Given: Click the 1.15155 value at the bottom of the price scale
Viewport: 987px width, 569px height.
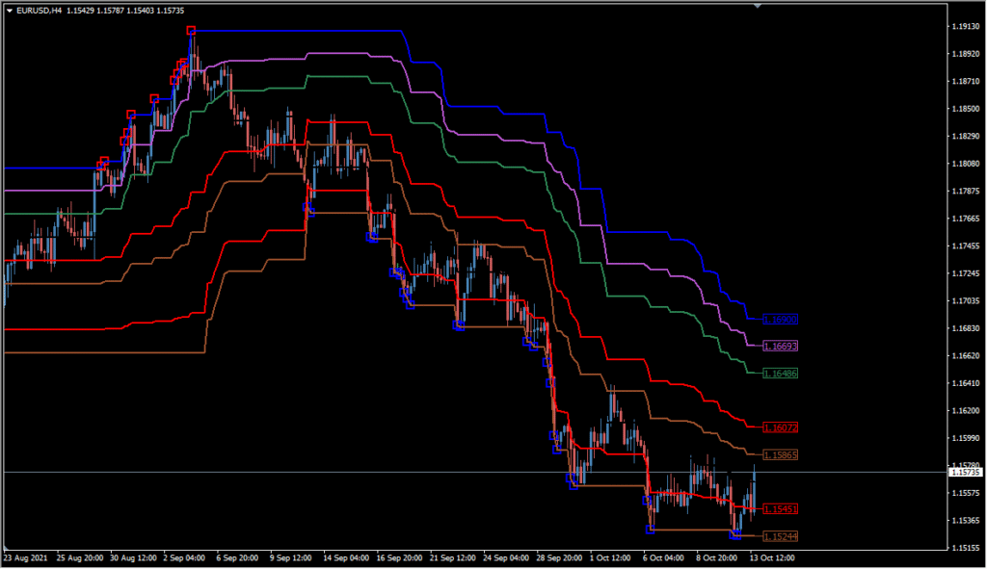Looking at the screenshot, I should click(x=966, y=548).
